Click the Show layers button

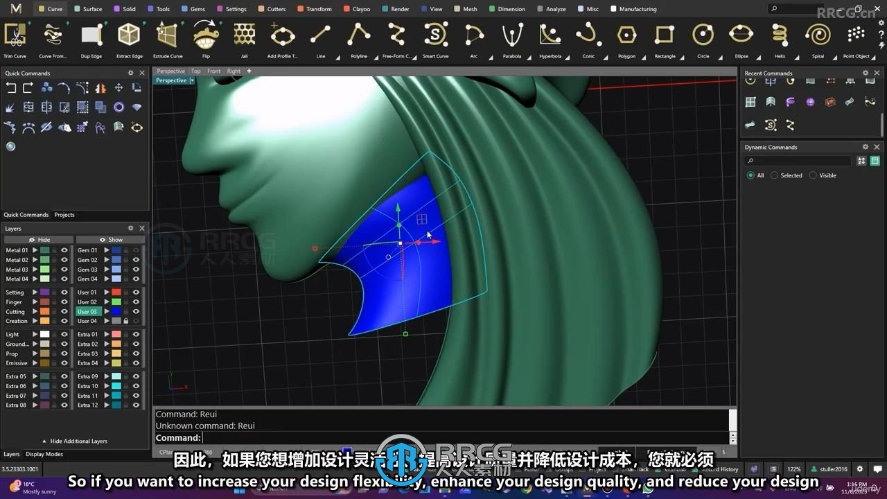[111, 240]
